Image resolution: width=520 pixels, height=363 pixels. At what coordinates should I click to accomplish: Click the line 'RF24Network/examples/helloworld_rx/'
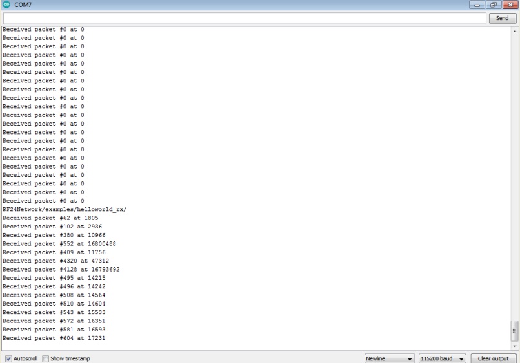click(x=65, y=209)
